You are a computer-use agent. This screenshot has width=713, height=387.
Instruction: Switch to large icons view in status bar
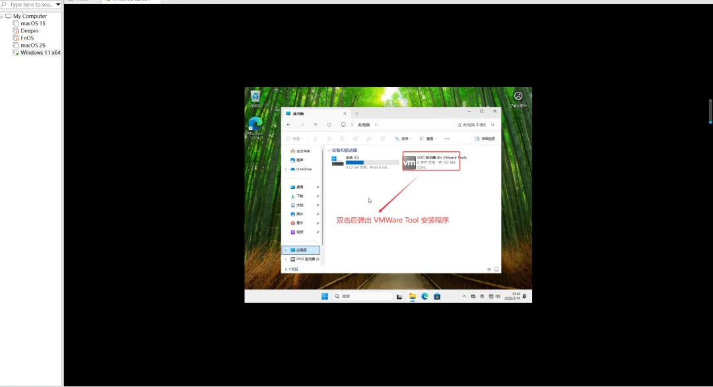[496, 269]
